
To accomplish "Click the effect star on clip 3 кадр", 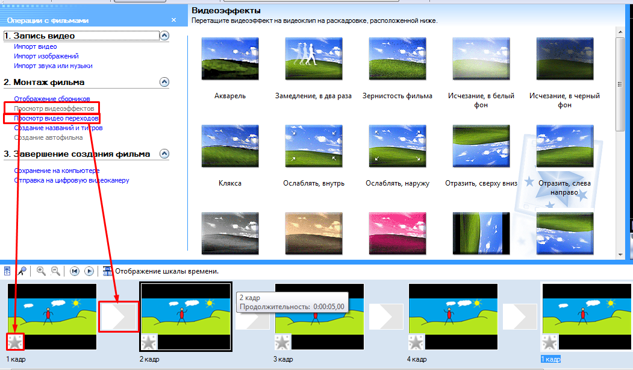I will click(283, 342).
